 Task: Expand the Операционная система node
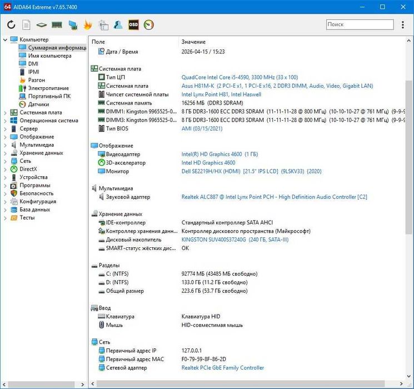pyautogui.click(x=5, y=121)
